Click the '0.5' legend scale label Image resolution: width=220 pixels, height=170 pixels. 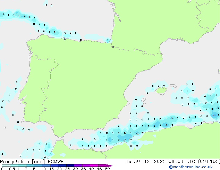pos(12,169)
